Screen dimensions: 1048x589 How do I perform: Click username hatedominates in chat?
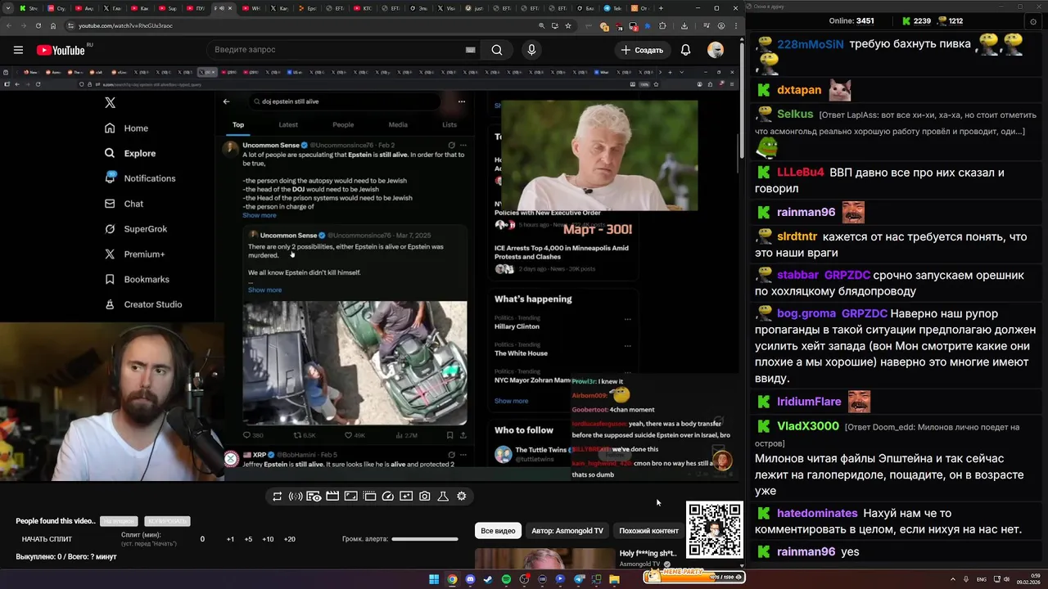click(x=817, y=513)
